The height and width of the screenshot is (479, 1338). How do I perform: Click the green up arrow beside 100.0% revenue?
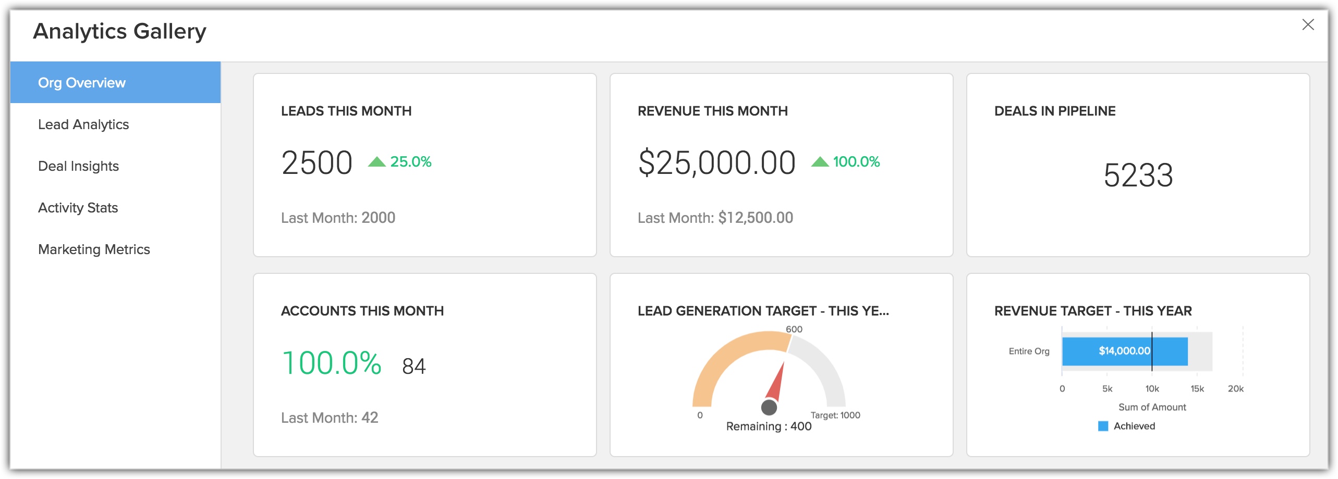[820, 162]
